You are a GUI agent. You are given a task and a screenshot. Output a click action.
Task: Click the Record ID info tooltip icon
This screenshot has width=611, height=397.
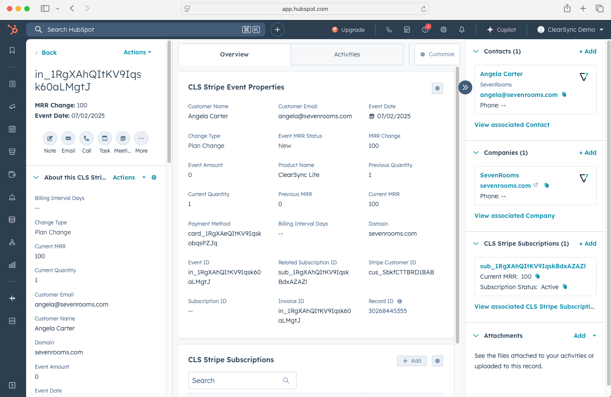[400, 301]
